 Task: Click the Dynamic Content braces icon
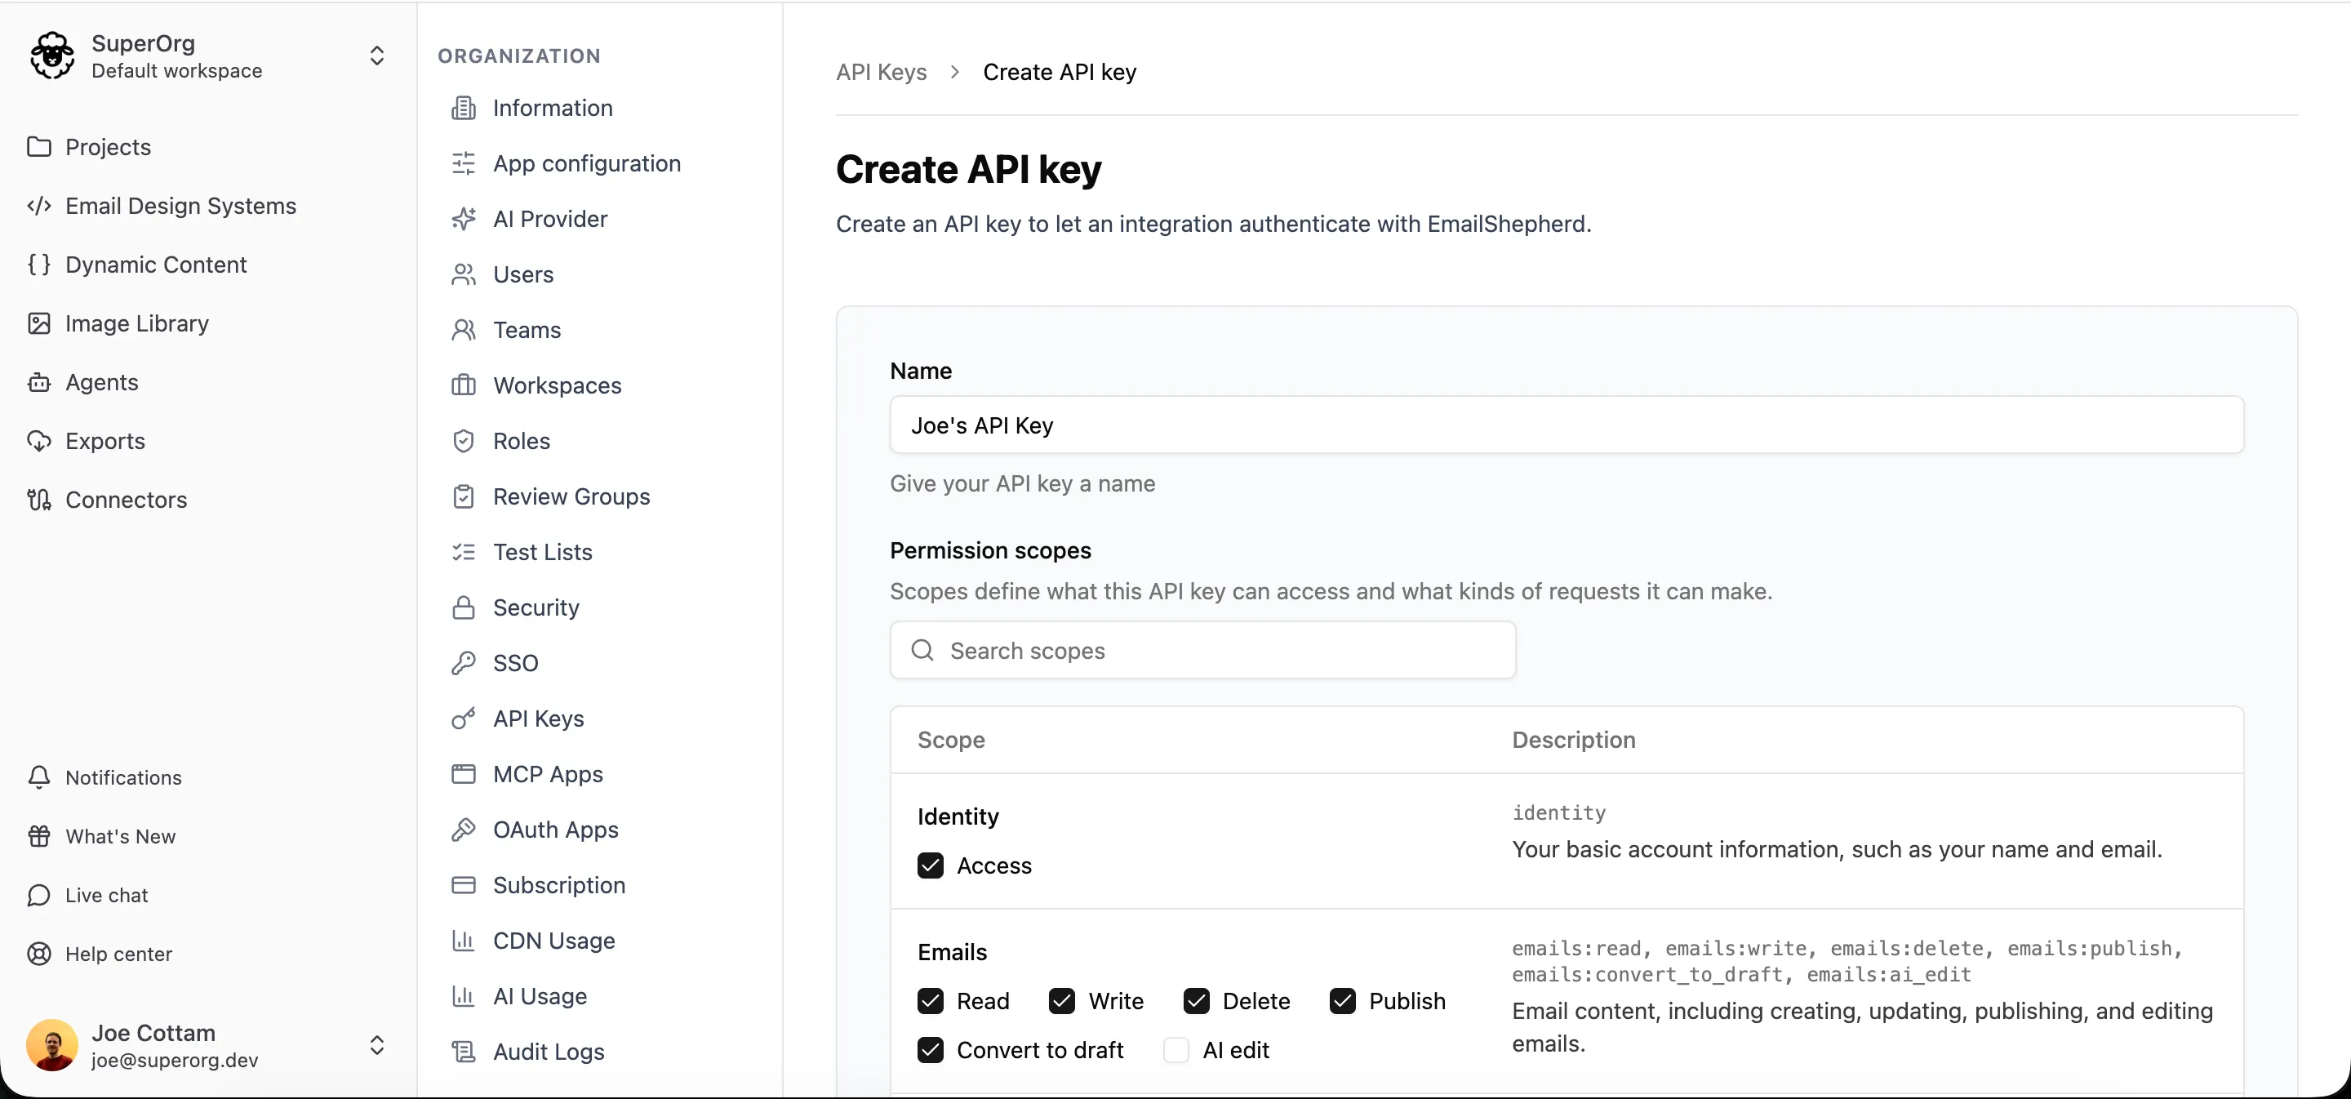pyautogui.click(x=39, y=265)
